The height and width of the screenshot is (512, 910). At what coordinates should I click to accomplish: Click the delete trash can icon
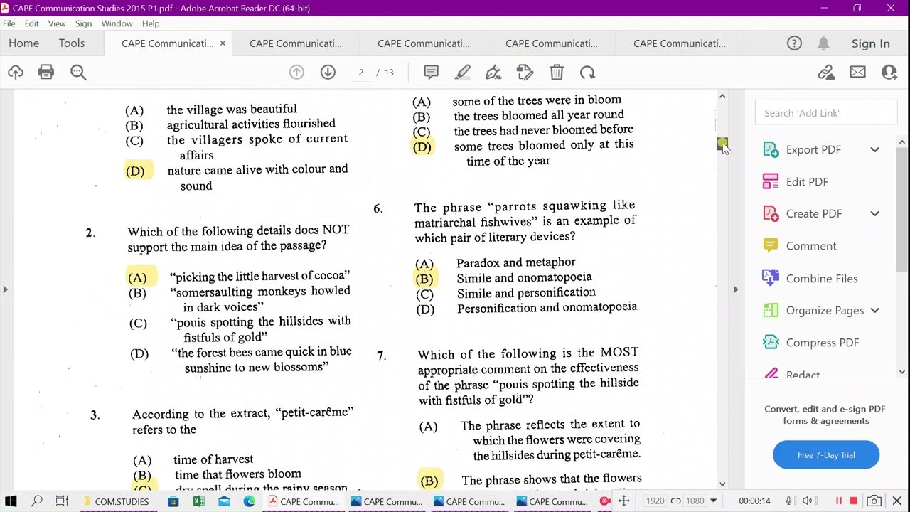[x=557, y=72]
